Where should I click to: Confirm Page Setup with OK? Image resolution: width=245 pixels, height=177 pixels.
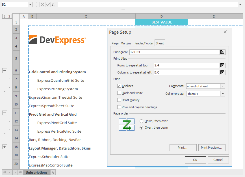pyautogui.click(x=195, y=160)
